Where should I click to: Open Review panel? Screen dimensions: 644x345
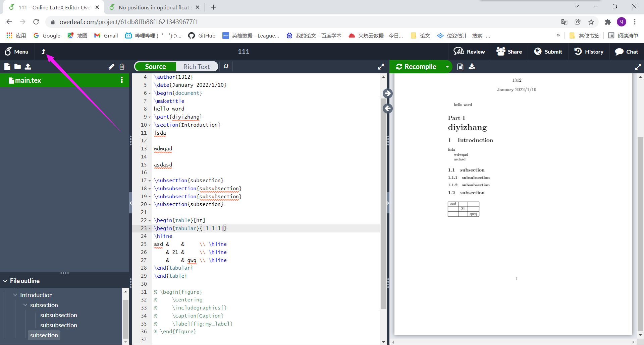pyautogui.click(x=469, y=52)
